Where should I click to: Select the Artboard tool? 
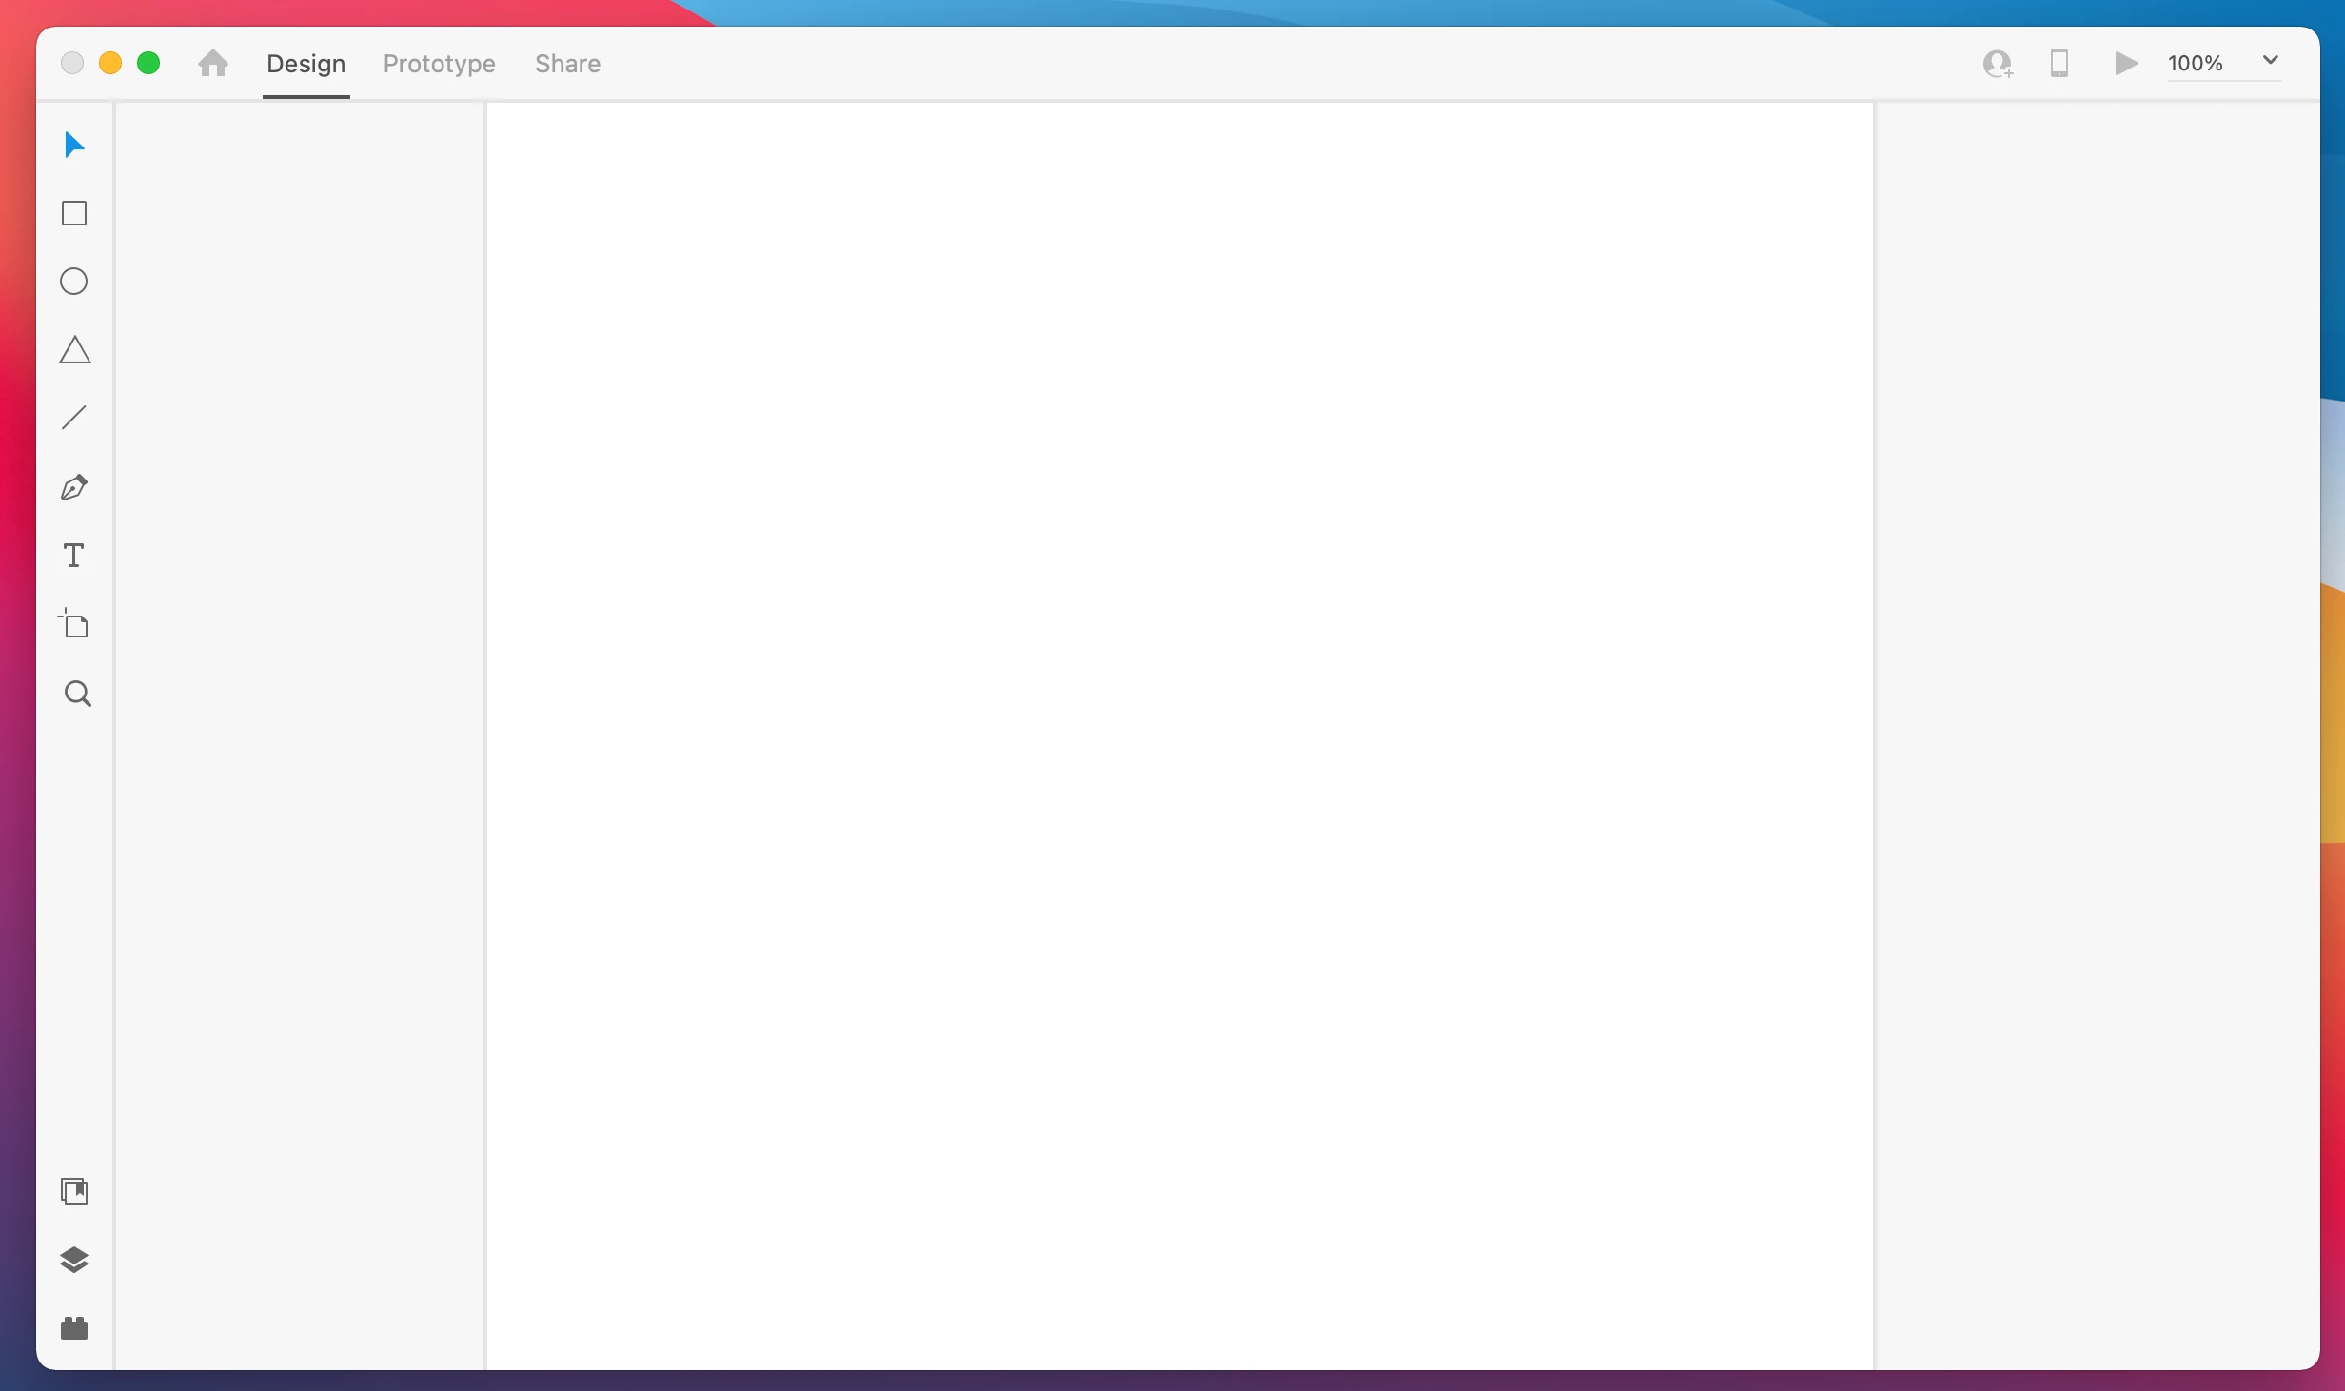click(74, 624)
